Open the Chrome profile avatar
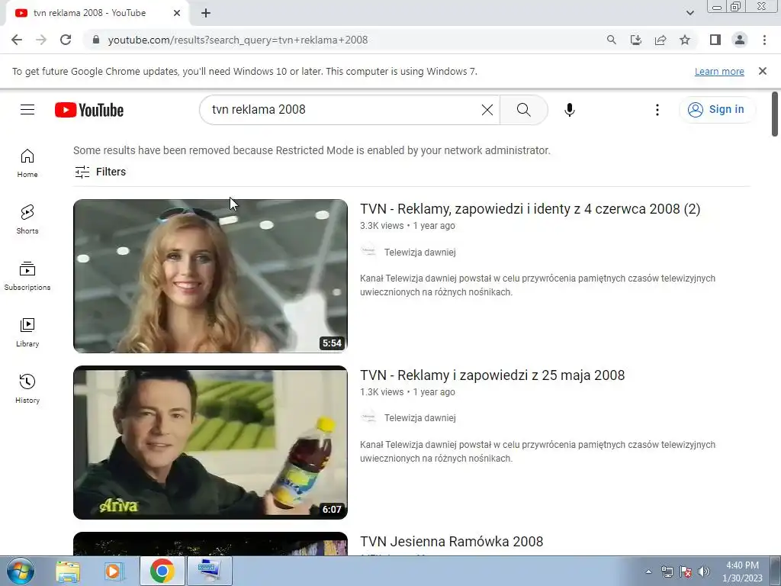This screenshot has width=781, height=586. pyautogui.click(x=740, y=40)
